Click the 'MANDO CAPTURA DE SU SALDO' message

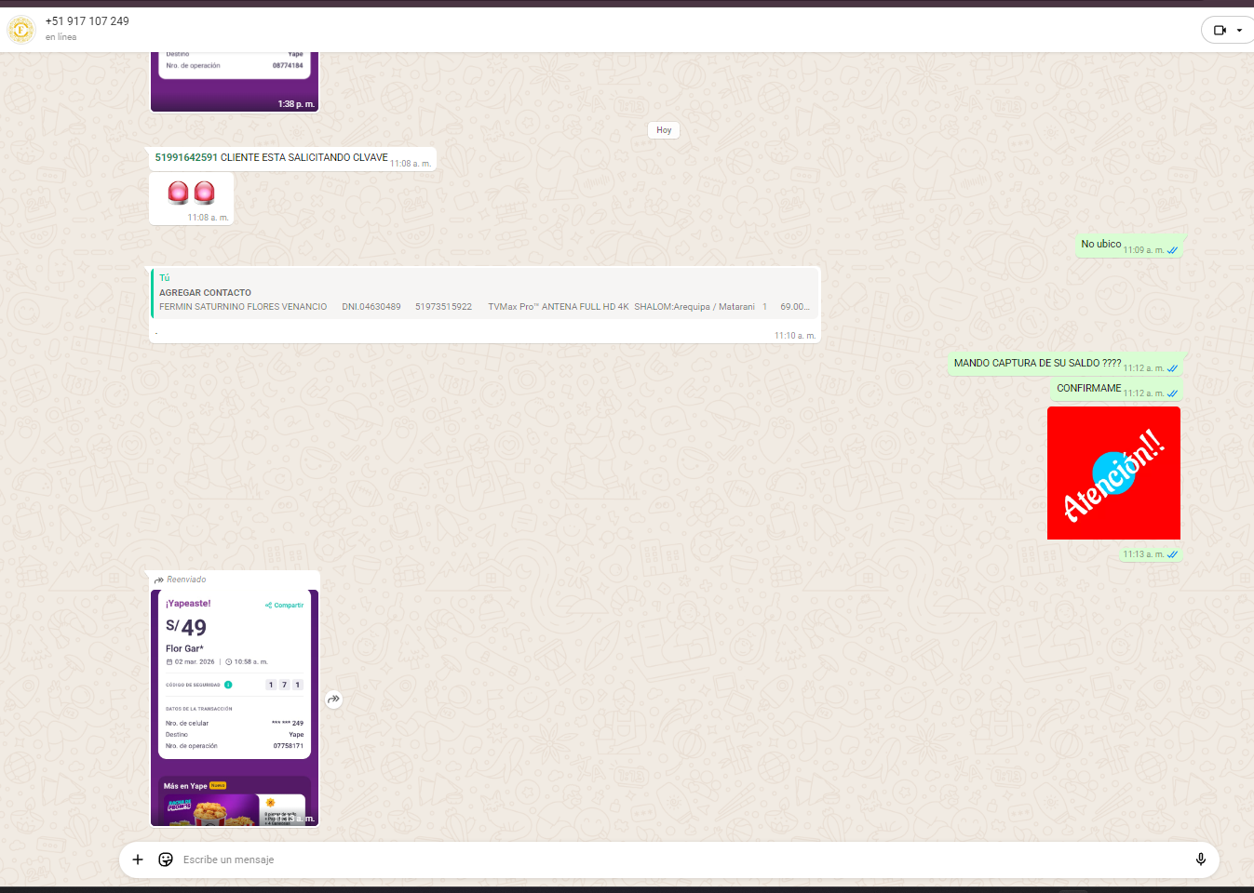(1037, 364)
